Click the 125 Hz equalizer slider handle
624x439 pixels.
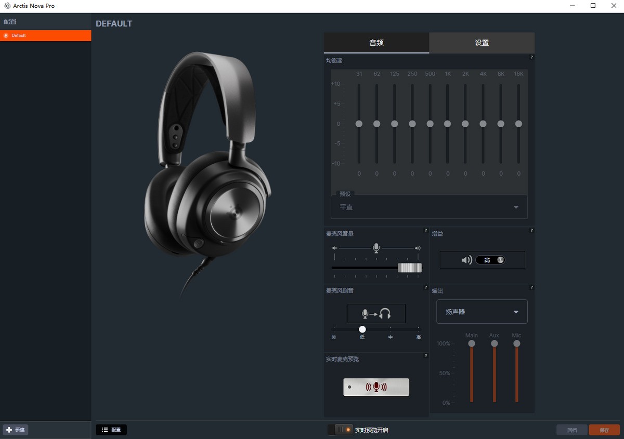click(x=394, y=124)
